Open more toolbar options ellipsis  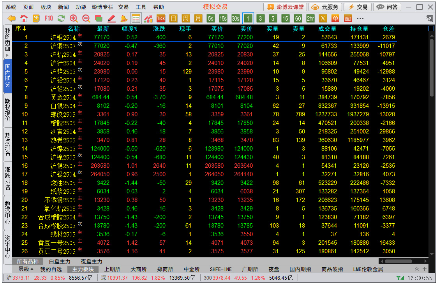pyautogui.click(x=360, y=19)
